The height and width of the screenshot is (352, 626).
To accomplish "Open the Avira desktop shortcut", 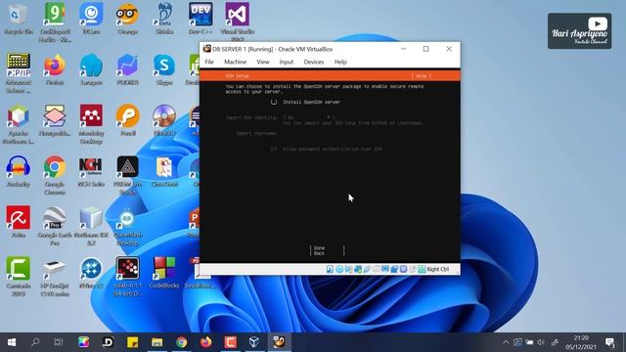I will point(18,222).
